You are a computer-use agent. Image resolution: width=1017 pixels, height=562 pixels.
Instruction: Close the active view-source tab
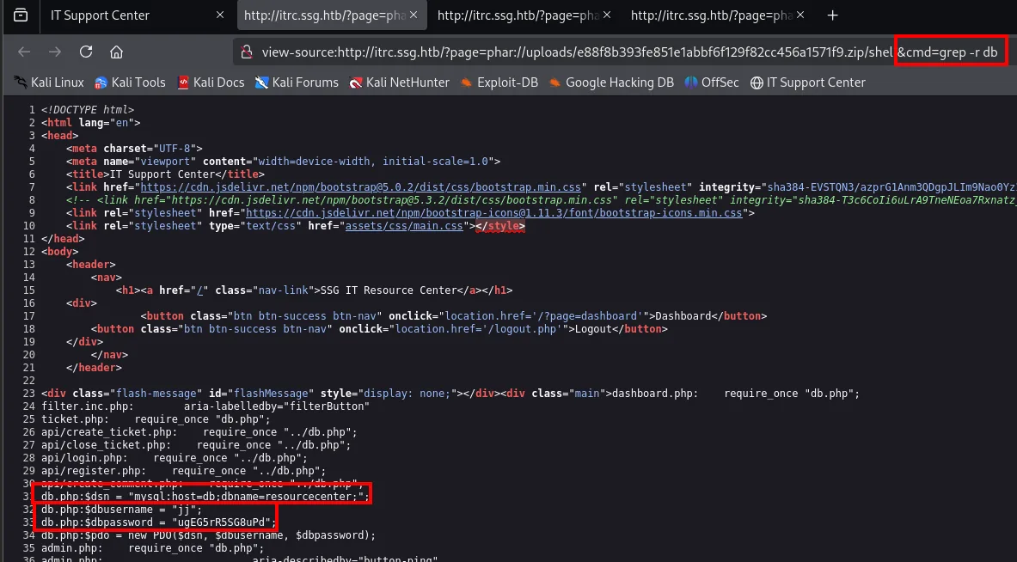coord(414,15)
